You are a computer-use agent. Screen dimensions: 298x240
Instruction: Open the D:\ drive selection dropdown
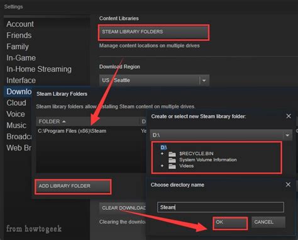pos(221,135)
